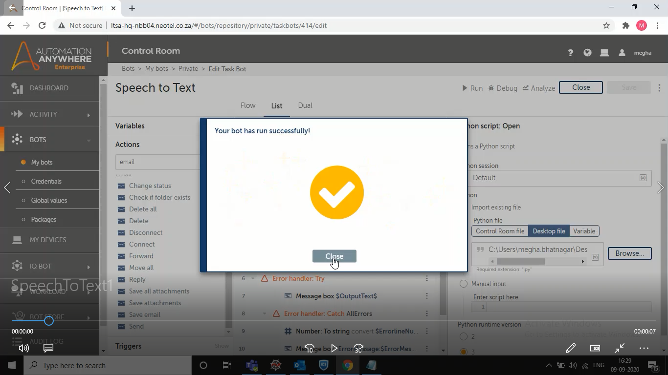Open the Analyze option in the bot toolbar
The height and width of the screenshot is (375, 668).
[x=539, y=88]
